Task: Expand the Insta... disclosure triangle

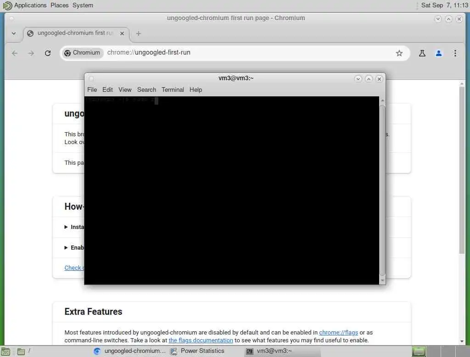Action: point(66,227)
